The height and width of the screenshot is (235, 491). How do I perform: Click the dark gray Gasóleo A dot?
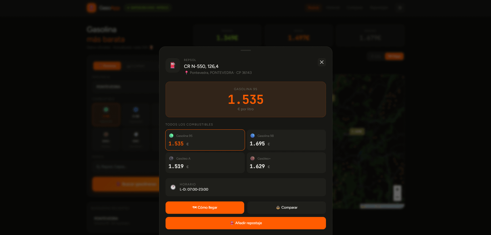171,158
